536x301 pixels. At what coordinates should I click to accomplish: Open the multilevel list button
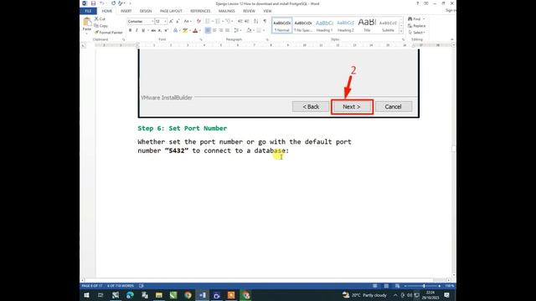click(228, 21)
